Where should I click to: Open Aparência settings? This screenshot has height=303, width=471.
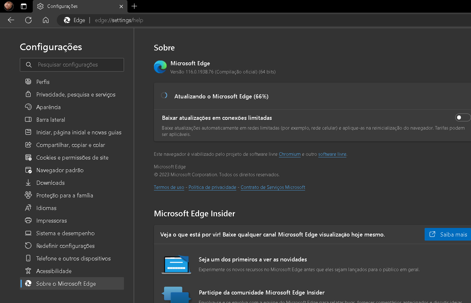[x=72, y=107]
